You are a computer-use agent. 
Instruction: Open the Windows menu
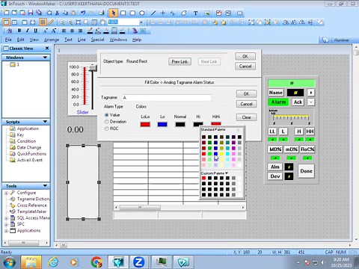click(118, 40)
